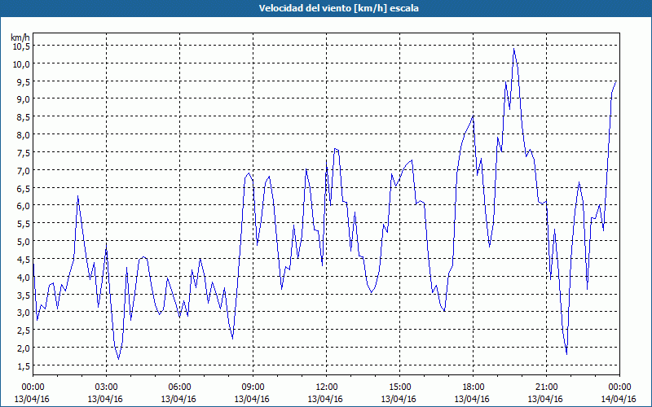
Task: Pick the '15:00' time label
Action: (x=399, y=387)
